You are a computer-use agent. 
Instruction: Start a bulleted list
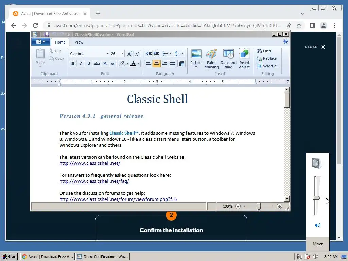click(x=165, y=54)
